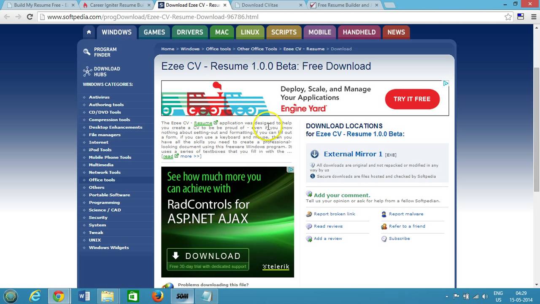Click the Ezee CV - Resume breadcrumb link
This screenshot has height=304, width=540.
[x=304, y=49]
